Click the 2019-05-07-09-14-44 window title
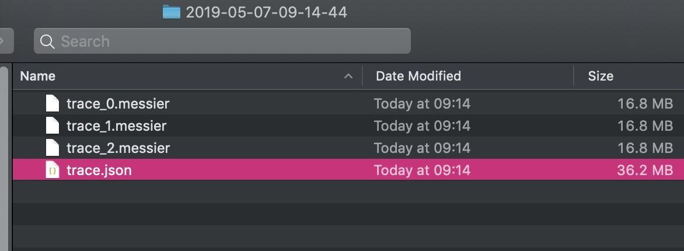 click(x=266, y=12)
